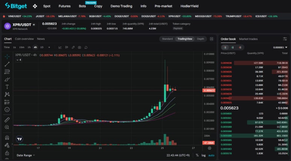Toggle magnet mode on chart

tap(7, 138)
